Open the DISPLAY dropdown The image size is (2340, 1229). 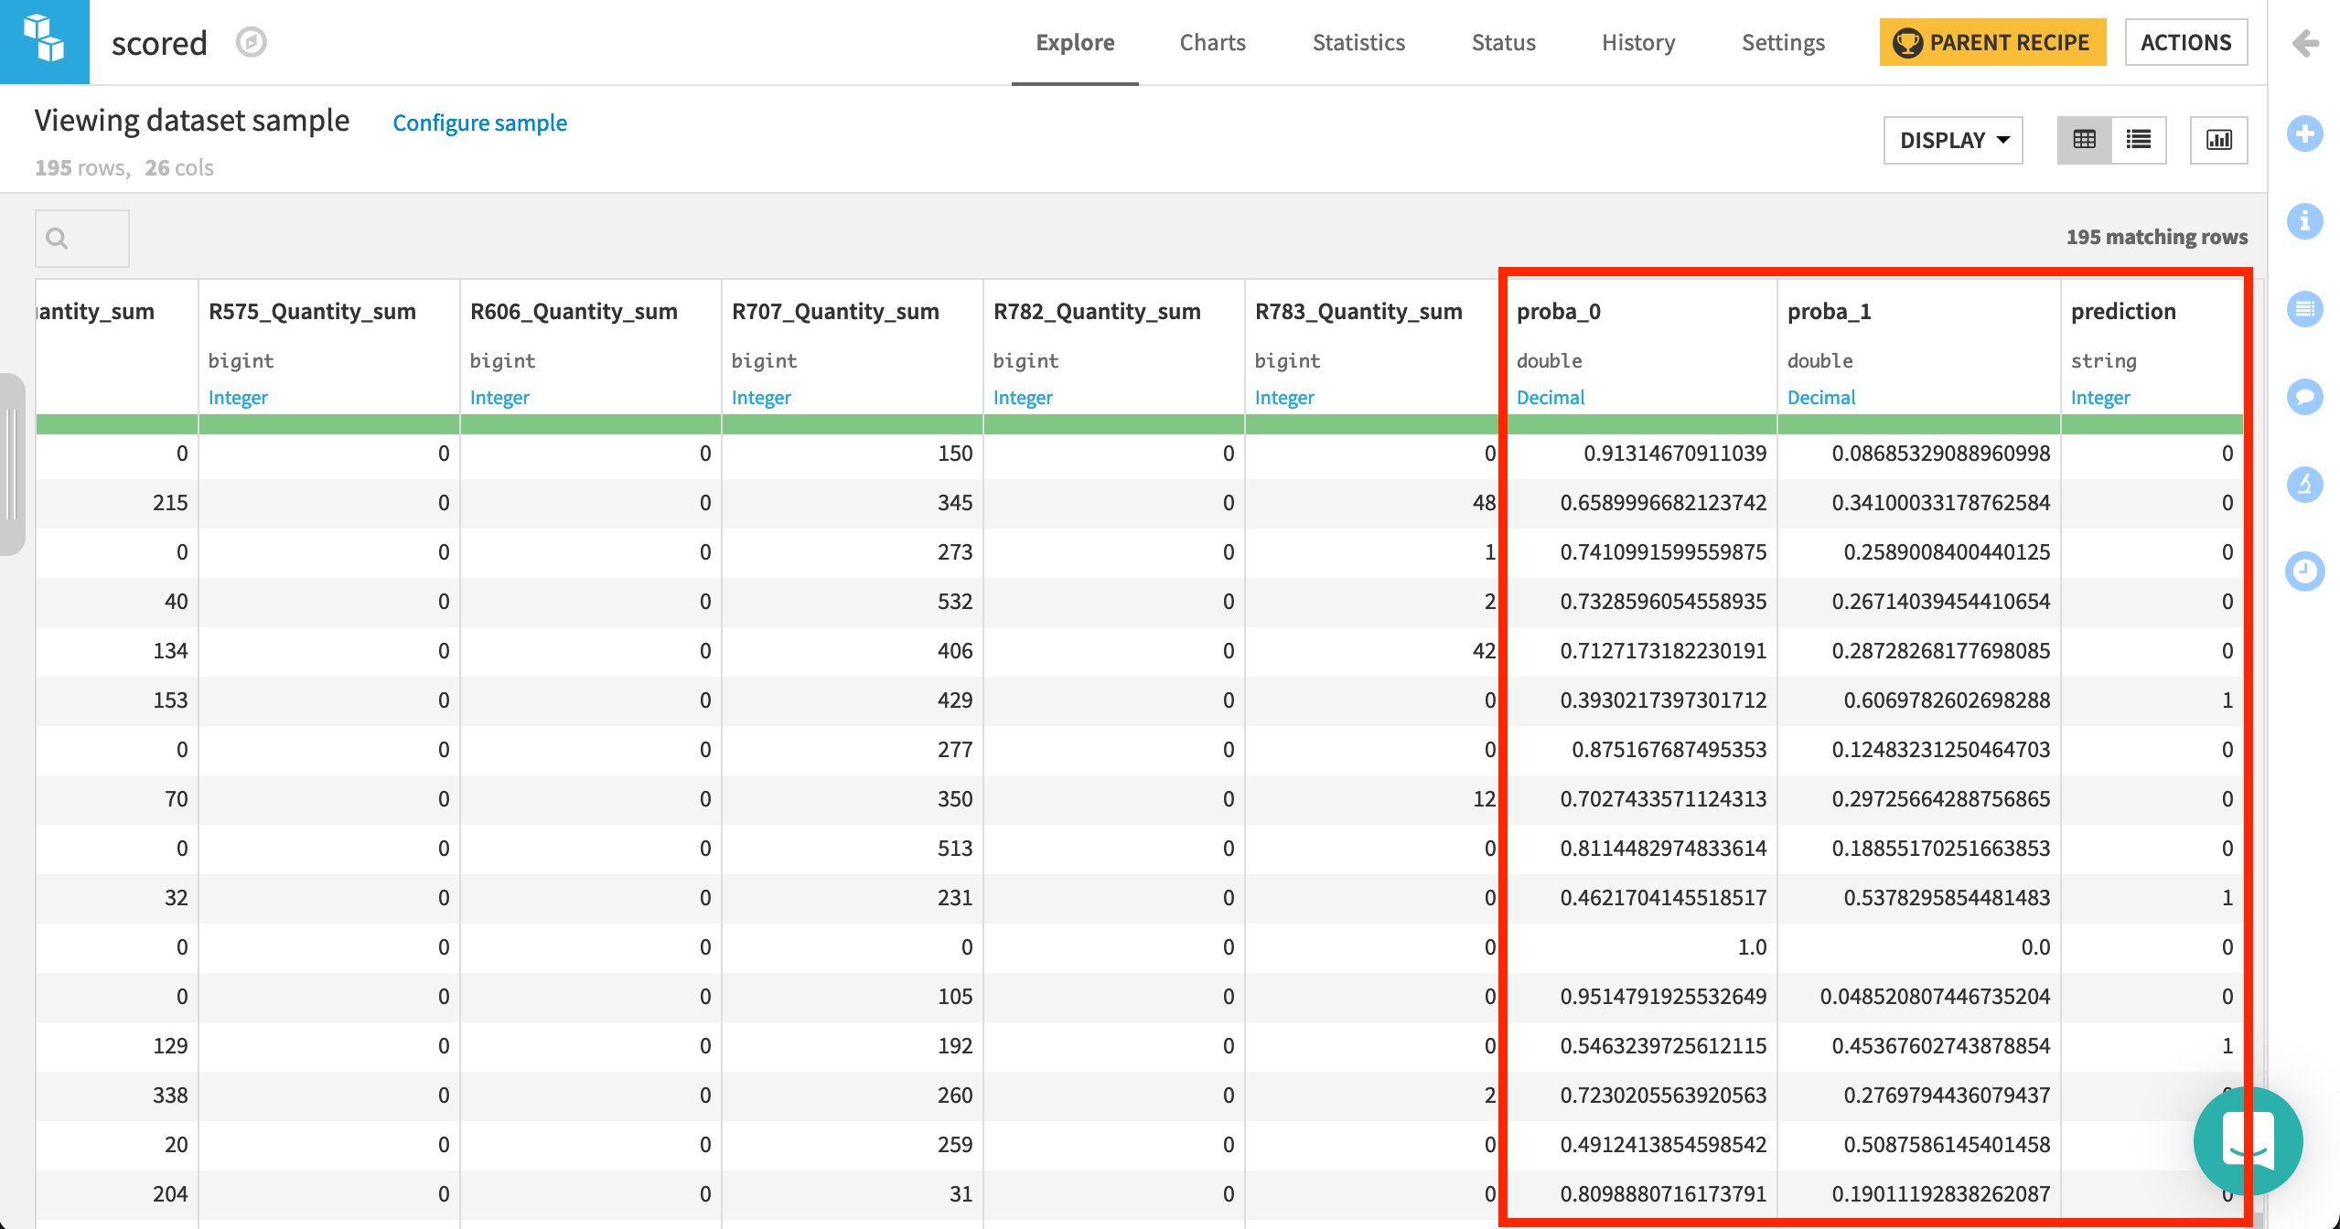pos(1952,140)
